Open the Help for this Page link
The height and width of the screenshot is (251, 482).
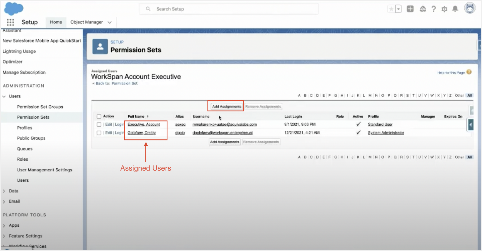coord(451,73)
